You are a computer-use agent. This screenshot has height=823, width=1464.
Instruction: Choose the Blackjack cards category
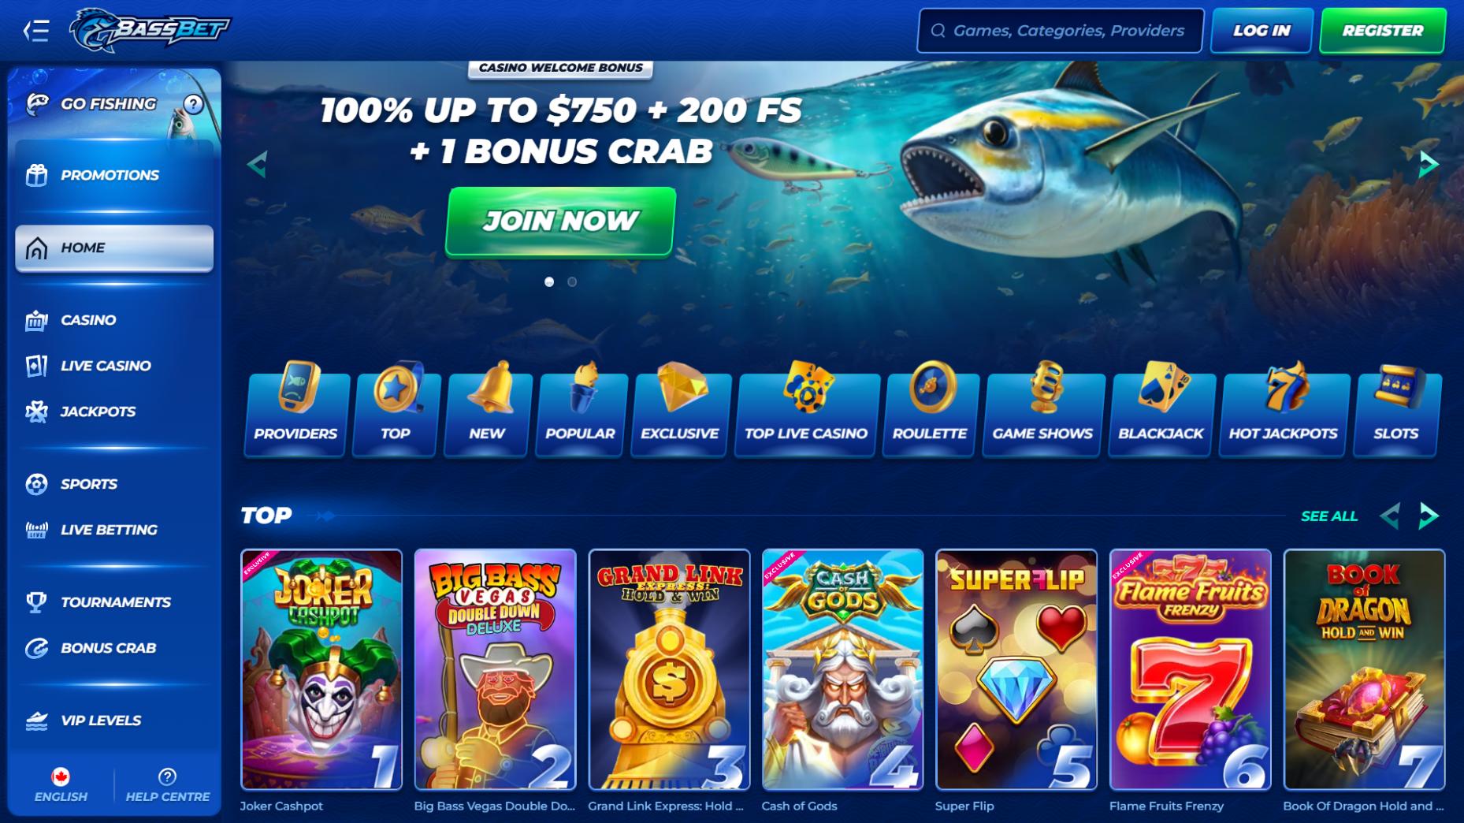(x=1161, y=410)
